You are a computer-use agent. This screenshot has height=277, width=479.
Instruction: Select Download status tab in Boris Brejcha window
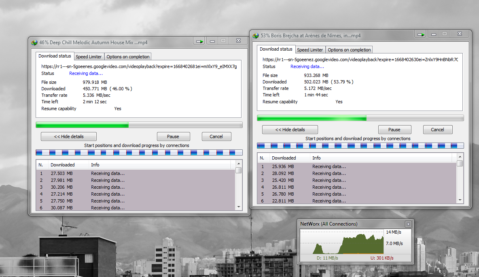[x=276, y=49]
